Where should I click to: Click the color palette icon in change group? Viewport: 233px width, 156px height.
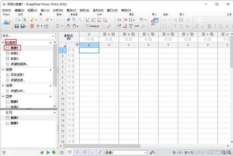(x=143, y=26)
